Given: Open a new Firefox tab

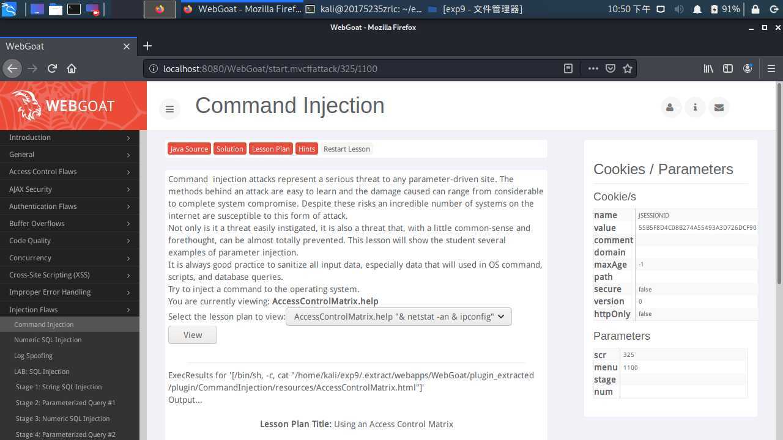Looking at the screenshot, I should [147, 46].
